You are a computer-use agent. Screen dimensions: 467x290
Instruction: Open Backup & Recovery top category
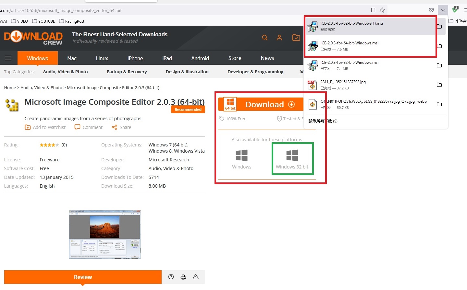pos(127,72)
